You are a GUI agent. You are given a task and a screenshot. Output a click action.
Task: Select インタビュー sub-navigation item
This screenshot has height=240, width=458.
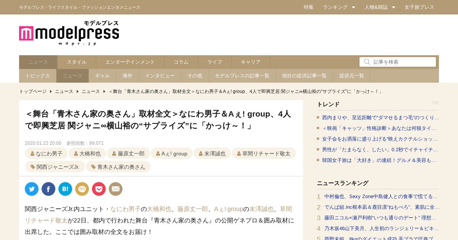click(160, 76)
